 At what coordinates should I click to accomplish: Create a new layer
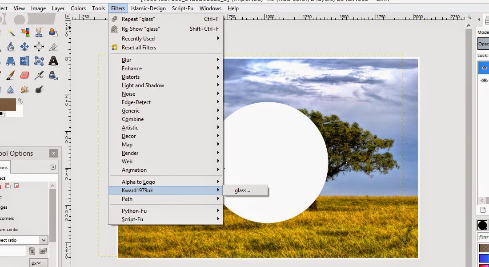[483, 210]
